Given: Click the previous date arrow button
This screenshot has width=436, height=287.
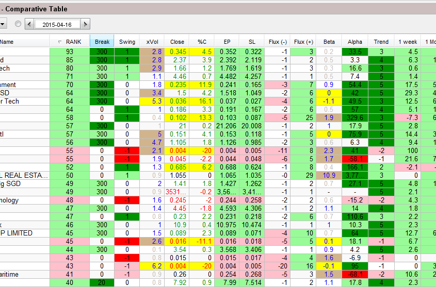Looking at the screenshot, I should [x=29, y=24].
